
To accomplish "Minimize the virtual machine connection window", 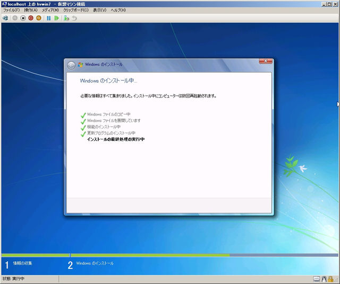I will [324, 4].
